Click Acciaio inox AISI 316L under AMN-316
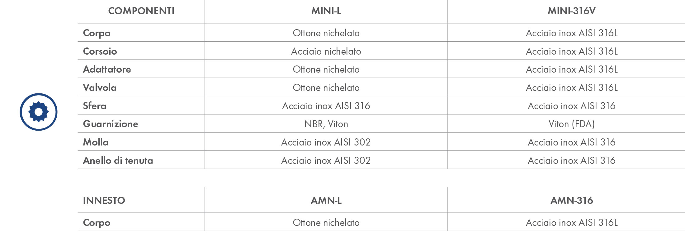Viewport: 685px width, 242px height. 572,222
